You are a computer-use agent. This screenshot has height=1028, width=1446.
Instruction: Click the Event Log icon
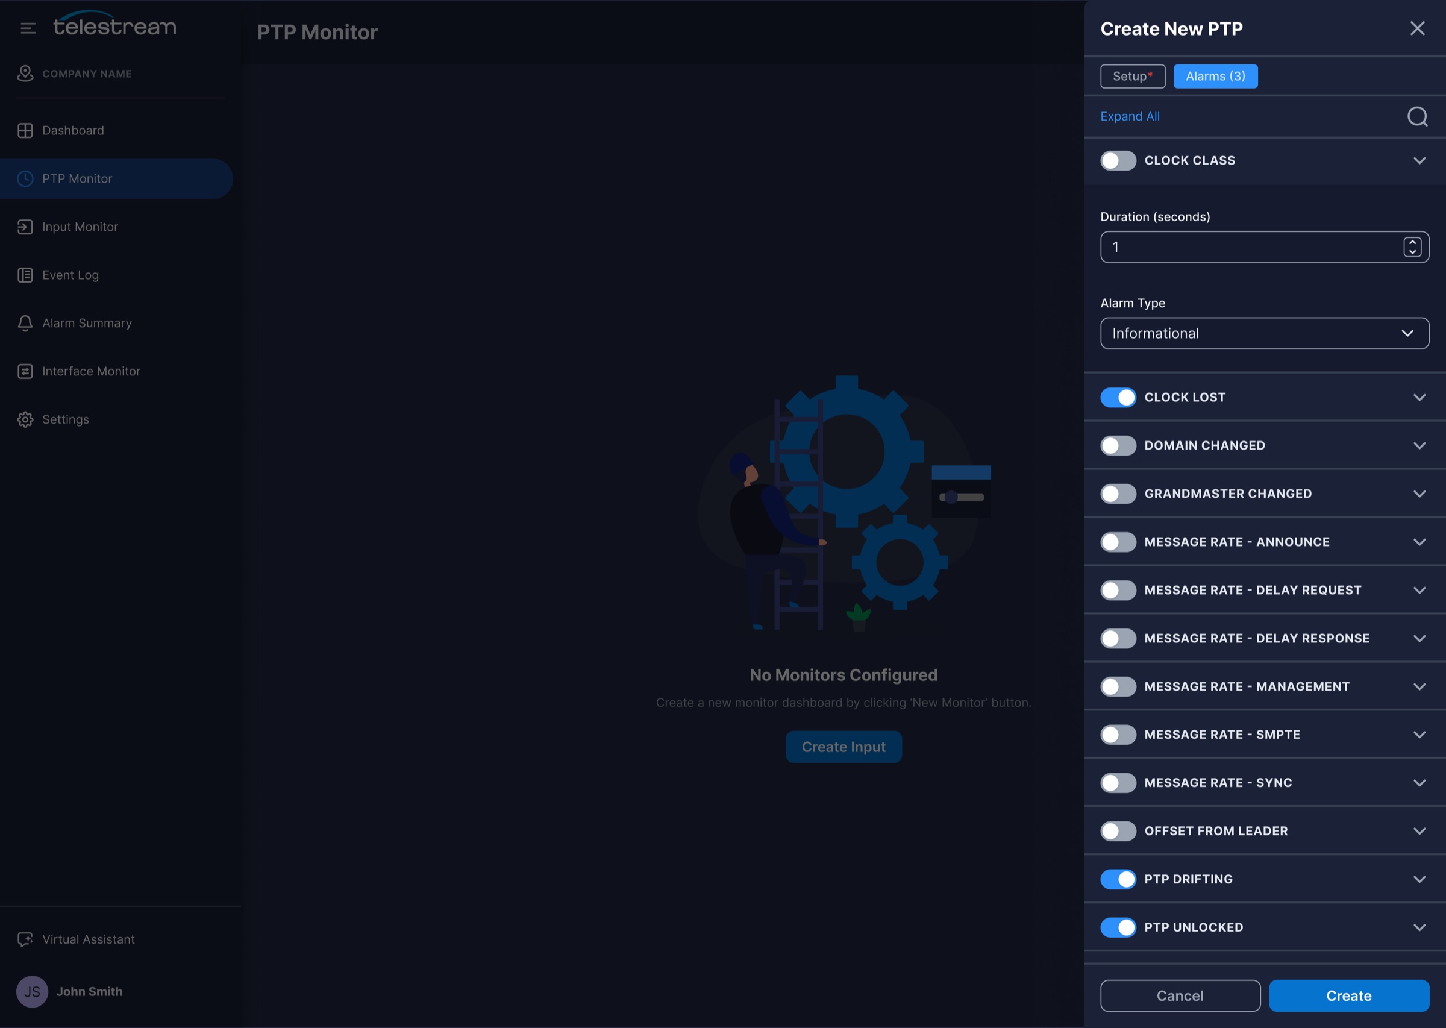25,275
